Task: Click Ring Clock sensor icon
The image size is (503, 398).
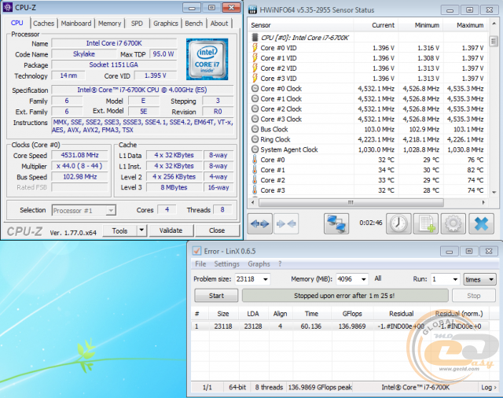Action: tap(255, 139)
